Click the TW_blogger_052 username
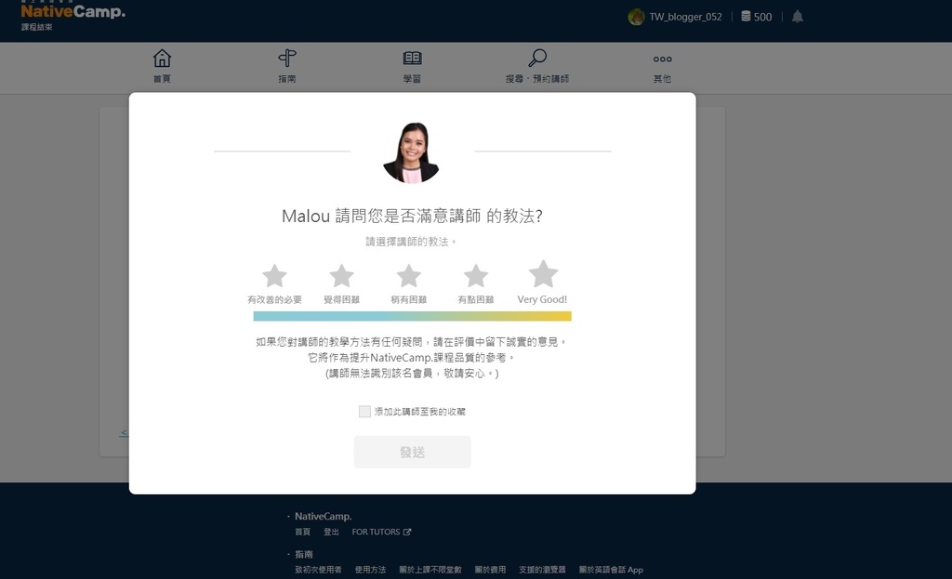Screen dimensions: 952x579 coord(685,17)
